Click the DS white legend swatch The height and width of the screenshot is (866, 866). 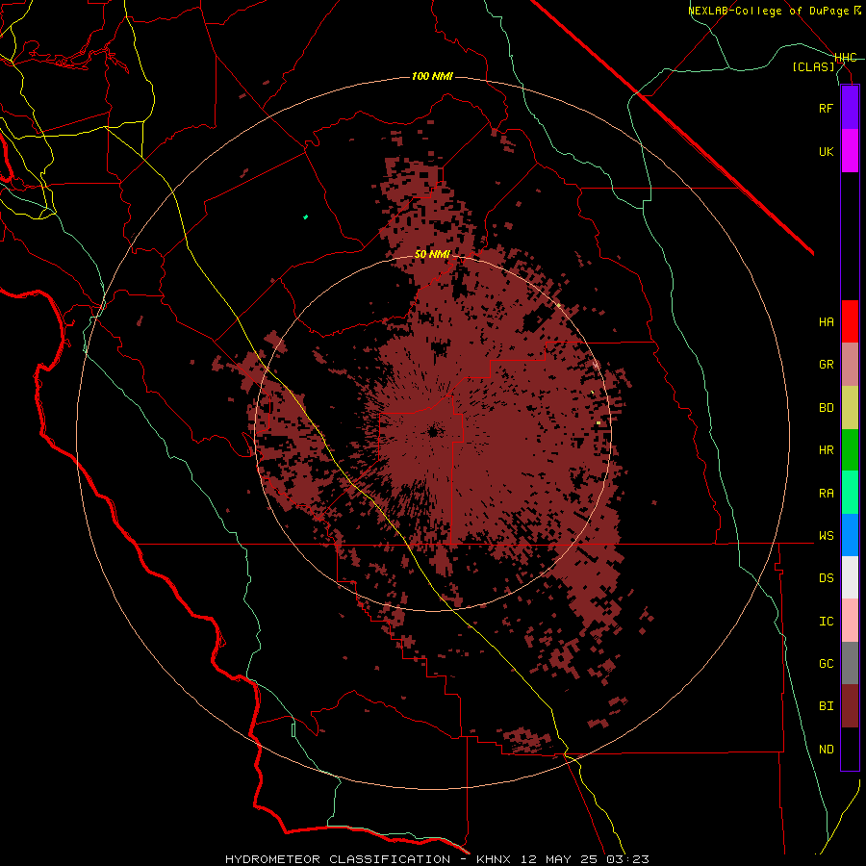click(850, 577)
